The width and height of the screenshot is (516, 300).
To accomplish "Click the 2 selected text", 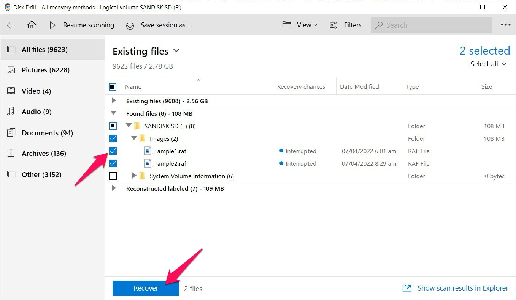I will point(485,51).
